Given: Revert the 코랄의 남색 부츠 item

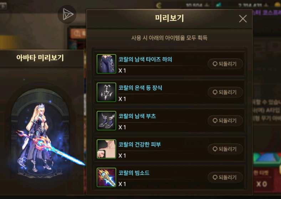Looking at the screenshot, I should point(225,120).
